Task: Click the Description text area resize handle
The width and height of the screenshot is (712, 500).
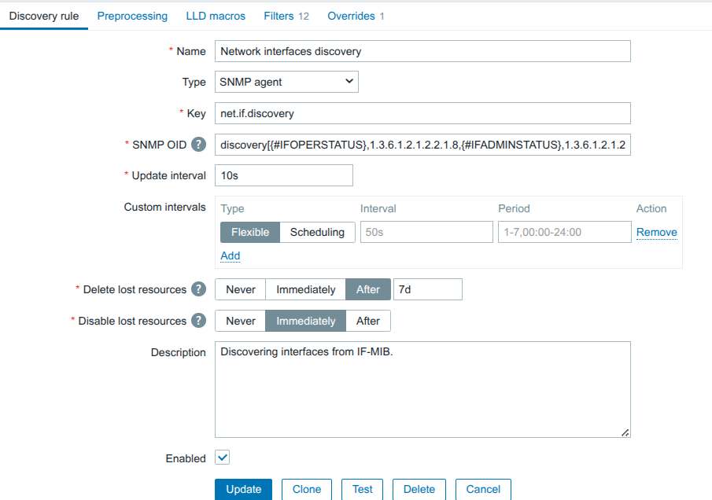Action: (625, 432)
